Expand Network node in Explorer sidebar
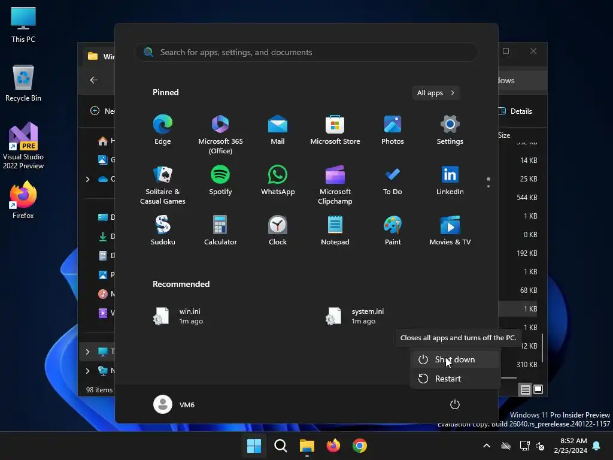613x460 pixels. pos(87,371)
